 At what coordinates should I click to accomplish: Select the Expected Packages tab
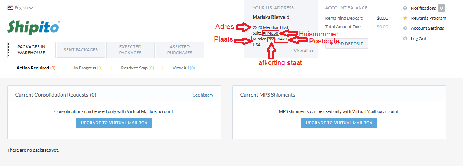coord(130,50)
